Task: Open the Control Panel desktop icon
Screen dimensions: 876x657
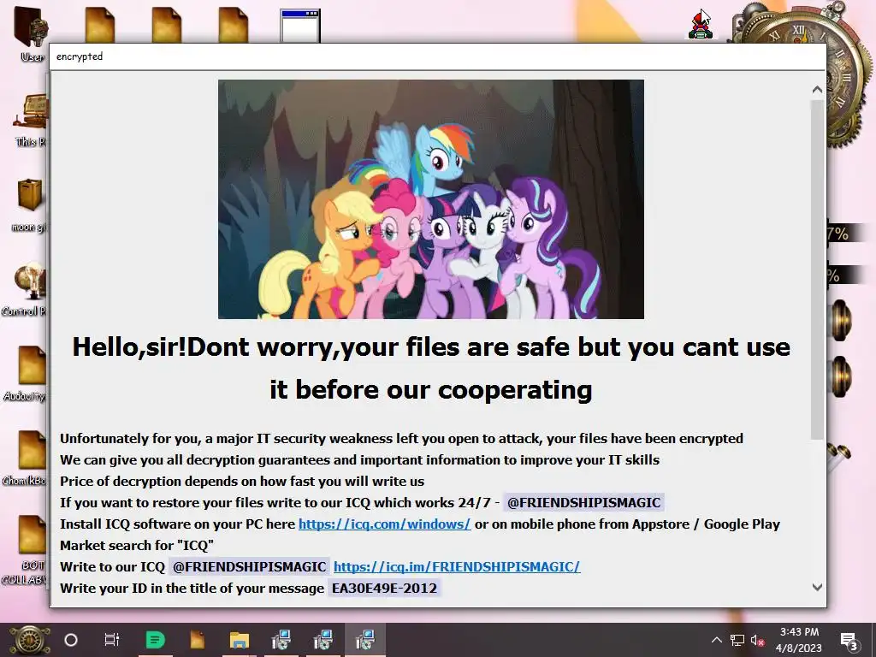Action: (x=28, y=287)
